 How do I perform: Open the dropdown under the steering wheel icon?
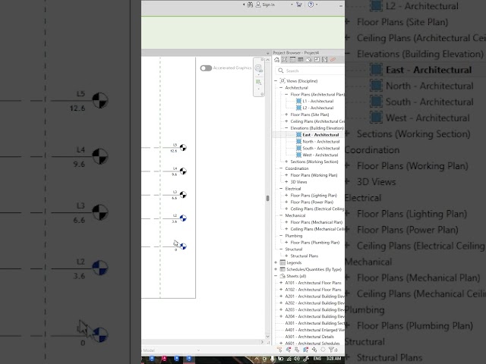(x=259, y=74)
